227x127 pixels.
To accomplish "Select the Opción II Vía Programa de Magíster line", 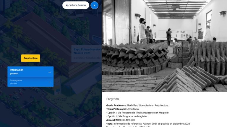I will pyautogui.click(x=127, y=116).
